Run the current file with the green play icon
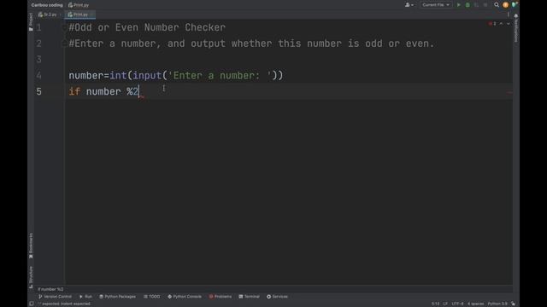Screen dimensions: 547x307 coord(459,5)
